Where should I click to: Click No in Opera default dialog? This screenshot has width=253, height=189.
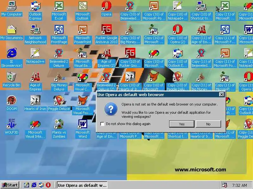click(x=208, y=124)
